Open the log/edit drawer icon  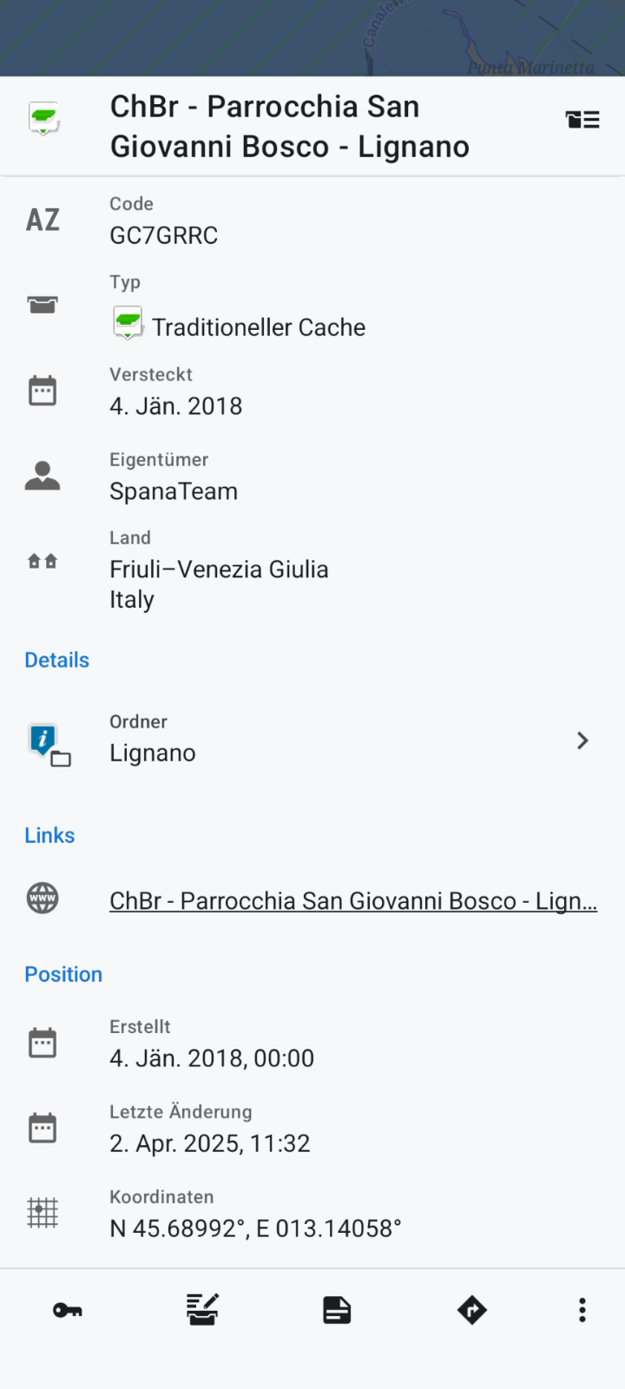pos(202,1310)
